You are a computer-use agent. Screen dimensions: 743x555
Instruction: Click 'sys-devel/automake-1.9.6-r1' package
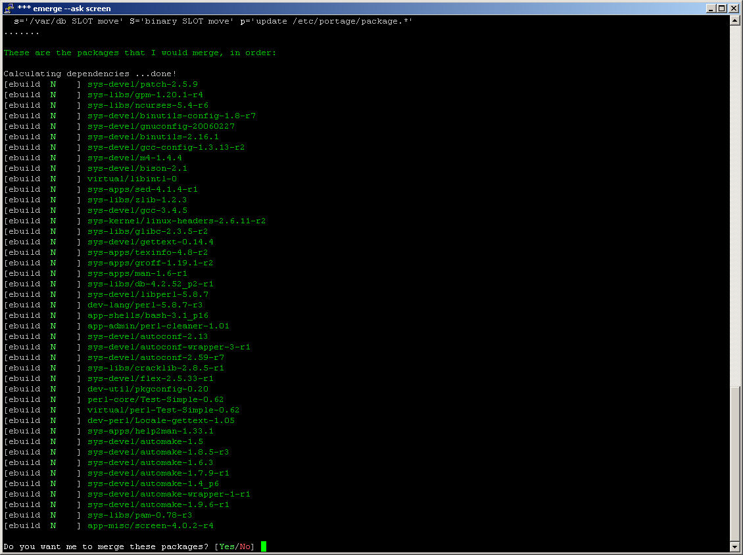pos(158,504)
